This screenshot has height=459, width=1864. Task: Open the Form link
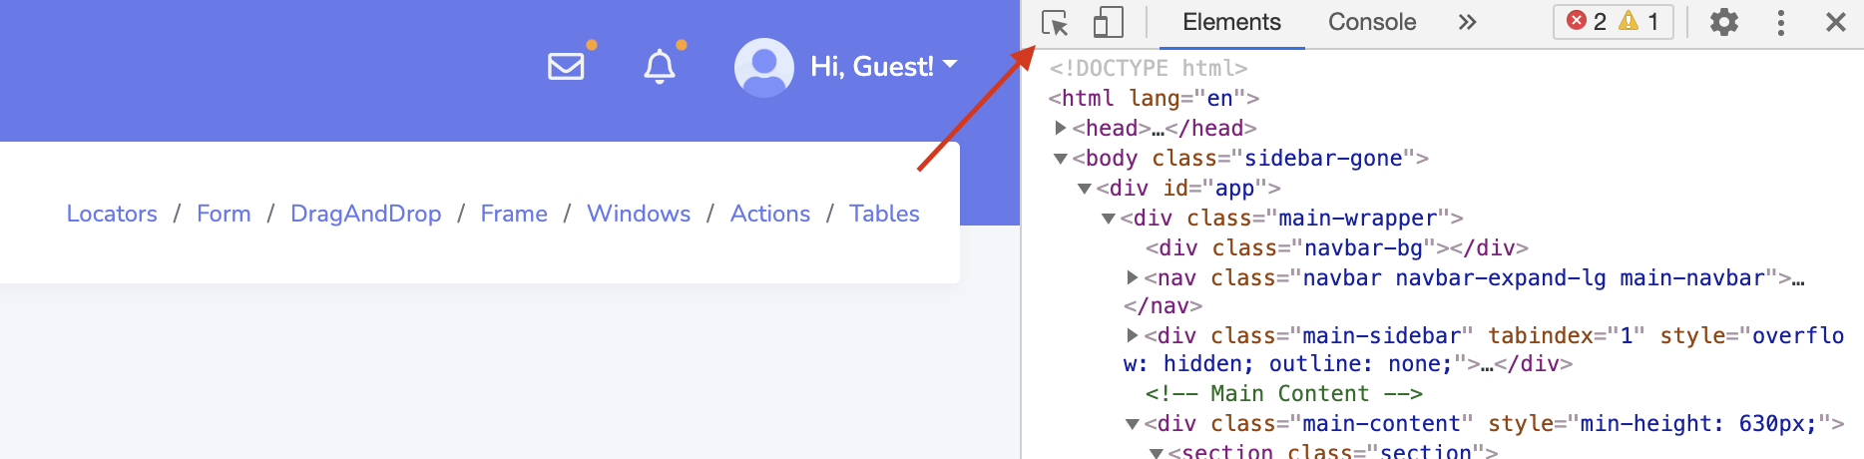[x=224, y=214]
